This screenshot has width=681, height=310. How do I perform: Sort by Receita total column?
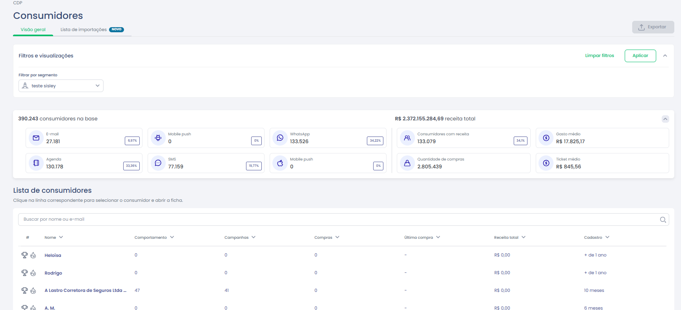click(510, 238)
